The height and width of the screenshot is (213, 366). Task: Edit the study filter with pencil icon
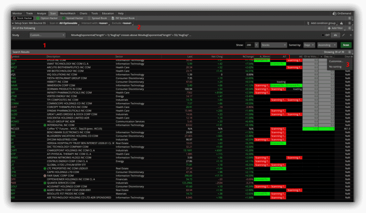click(344, 35)
